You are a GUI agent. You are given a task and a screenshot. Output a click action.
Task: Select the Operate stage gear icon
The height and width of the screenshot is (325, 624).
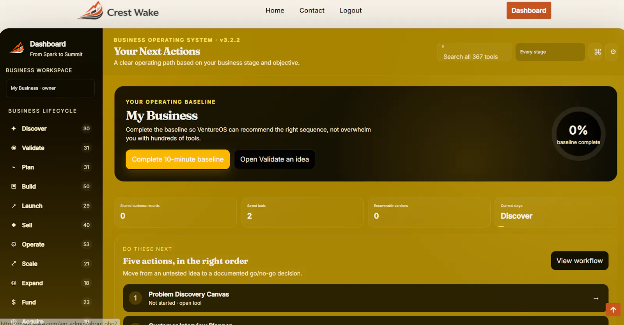14,244
